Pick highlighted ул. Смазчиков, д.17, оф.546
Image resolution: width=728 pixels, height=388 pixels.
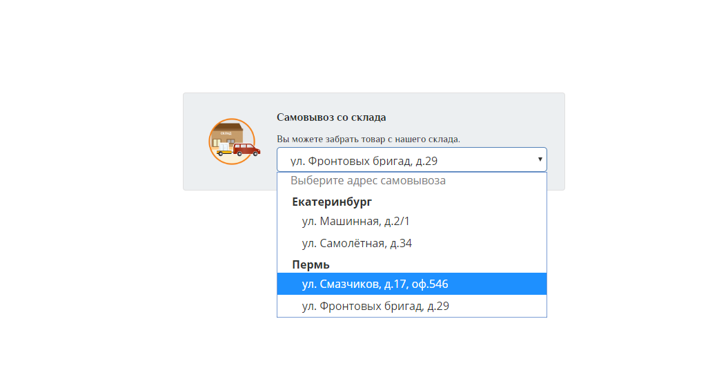click(x=412, y=284)
